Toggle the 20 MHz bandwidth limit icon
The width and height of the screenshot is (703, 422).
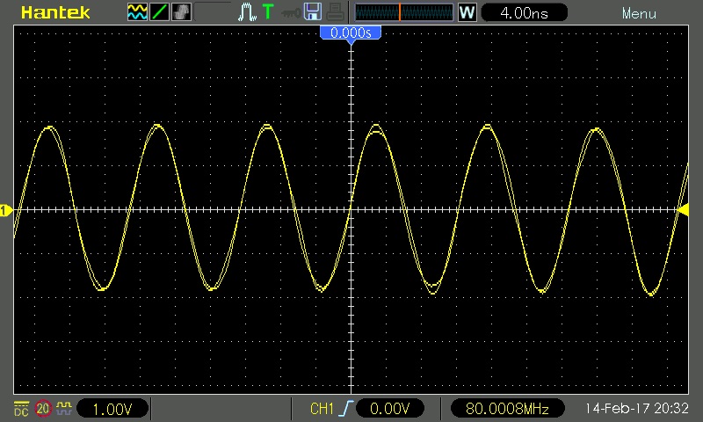tap(43, 409)
